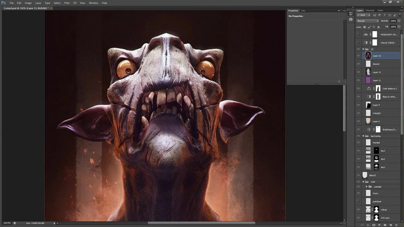
Task: Open the Opacity slider dropdown arrow
Action: click(399, 21)
